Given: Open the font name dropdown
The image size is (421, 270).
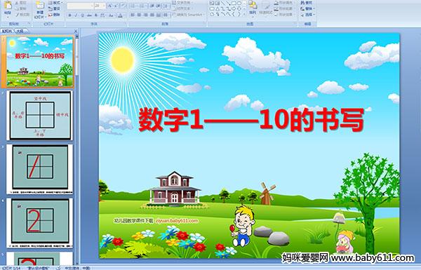Looking at the screenshot, I should click(92, 6).
